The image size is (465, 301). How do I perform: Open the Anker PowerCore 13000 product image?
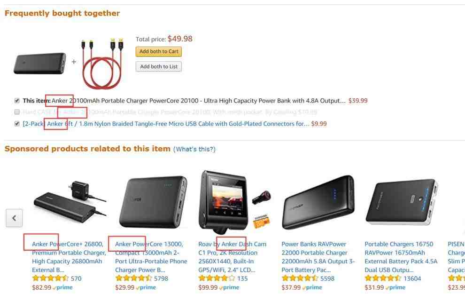pos(153,202)
